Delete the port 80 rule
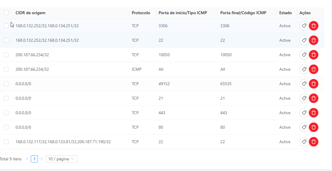332x171 pixels. [x=314, y=127]
